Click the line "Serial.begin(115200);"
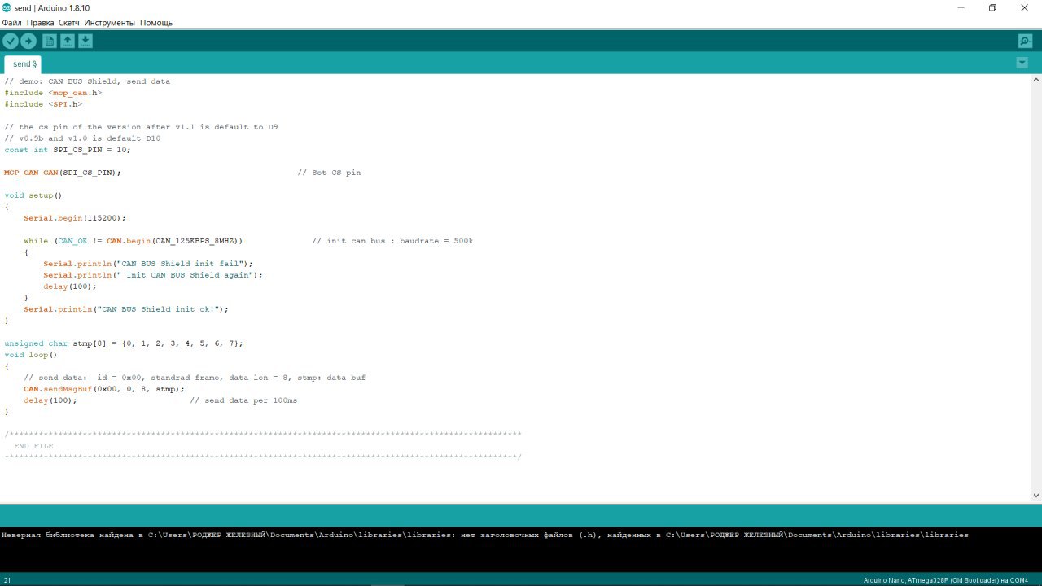 tap(75, 218)
